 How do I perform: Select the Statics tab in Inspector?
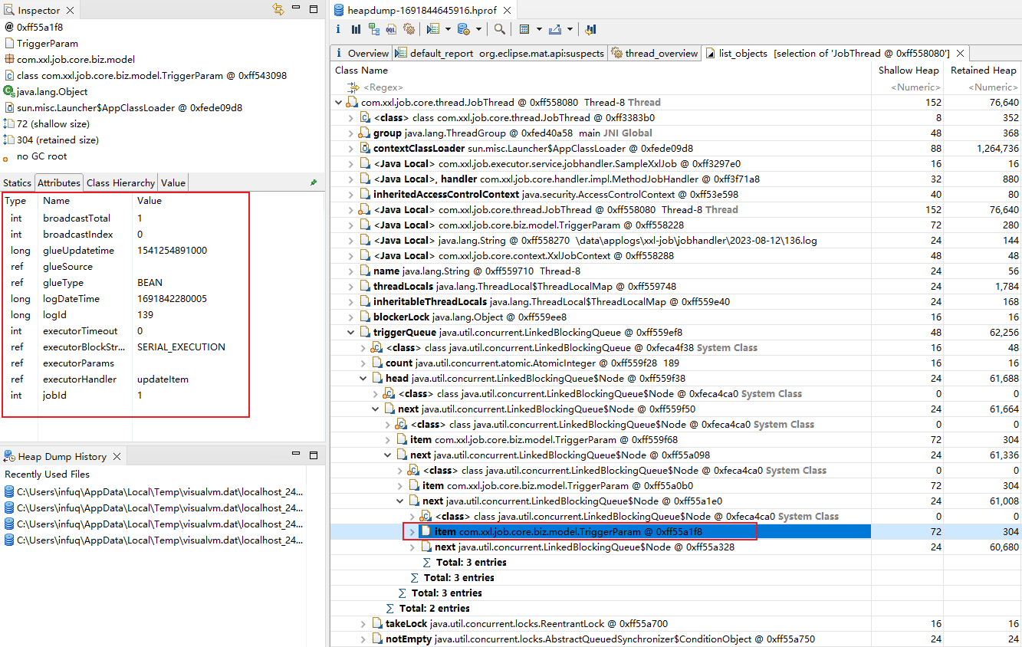[17, 183]
